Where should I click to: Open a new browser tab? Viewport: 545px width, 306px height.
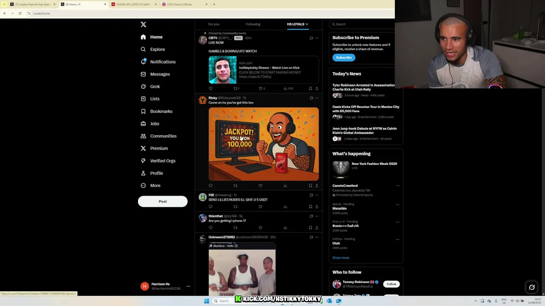(214, 4)
